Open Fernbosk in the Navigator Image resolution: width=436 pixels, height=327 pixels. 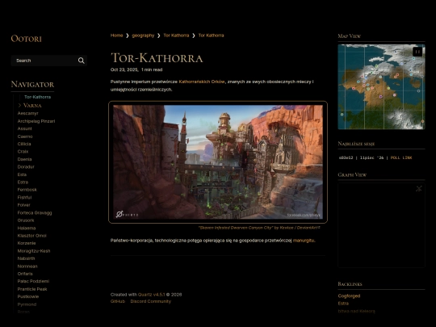(27, 190)
